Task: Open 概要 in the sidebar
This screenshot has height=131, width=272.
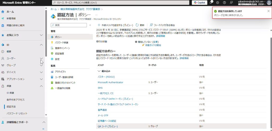Action: click(x=9, y=52)
